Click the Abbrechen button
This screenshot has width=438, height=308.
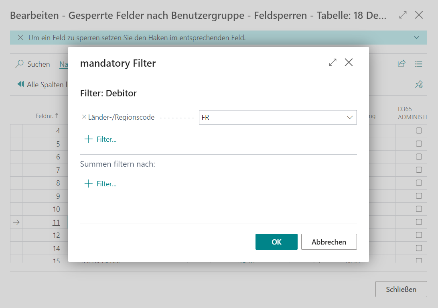[x=329, y=242]
